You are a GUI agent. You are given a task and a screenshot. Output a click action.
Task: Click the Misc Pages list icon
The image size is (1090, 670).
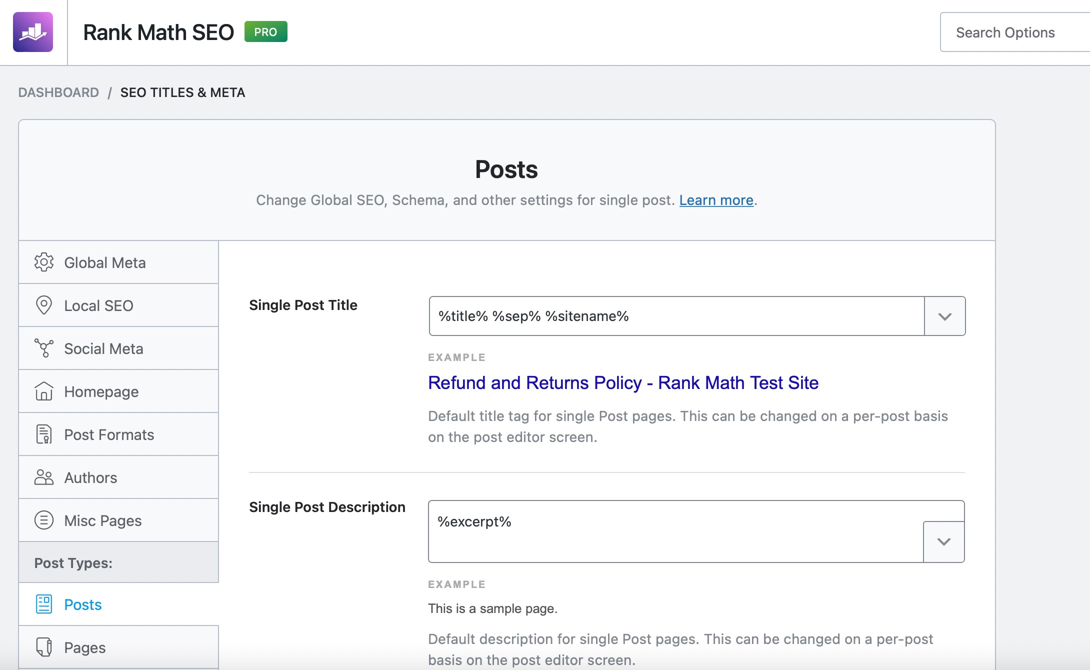point(44,520)
